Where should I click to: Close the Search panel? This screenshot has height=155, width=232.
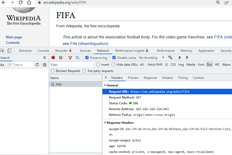click(x=45, y=58)
